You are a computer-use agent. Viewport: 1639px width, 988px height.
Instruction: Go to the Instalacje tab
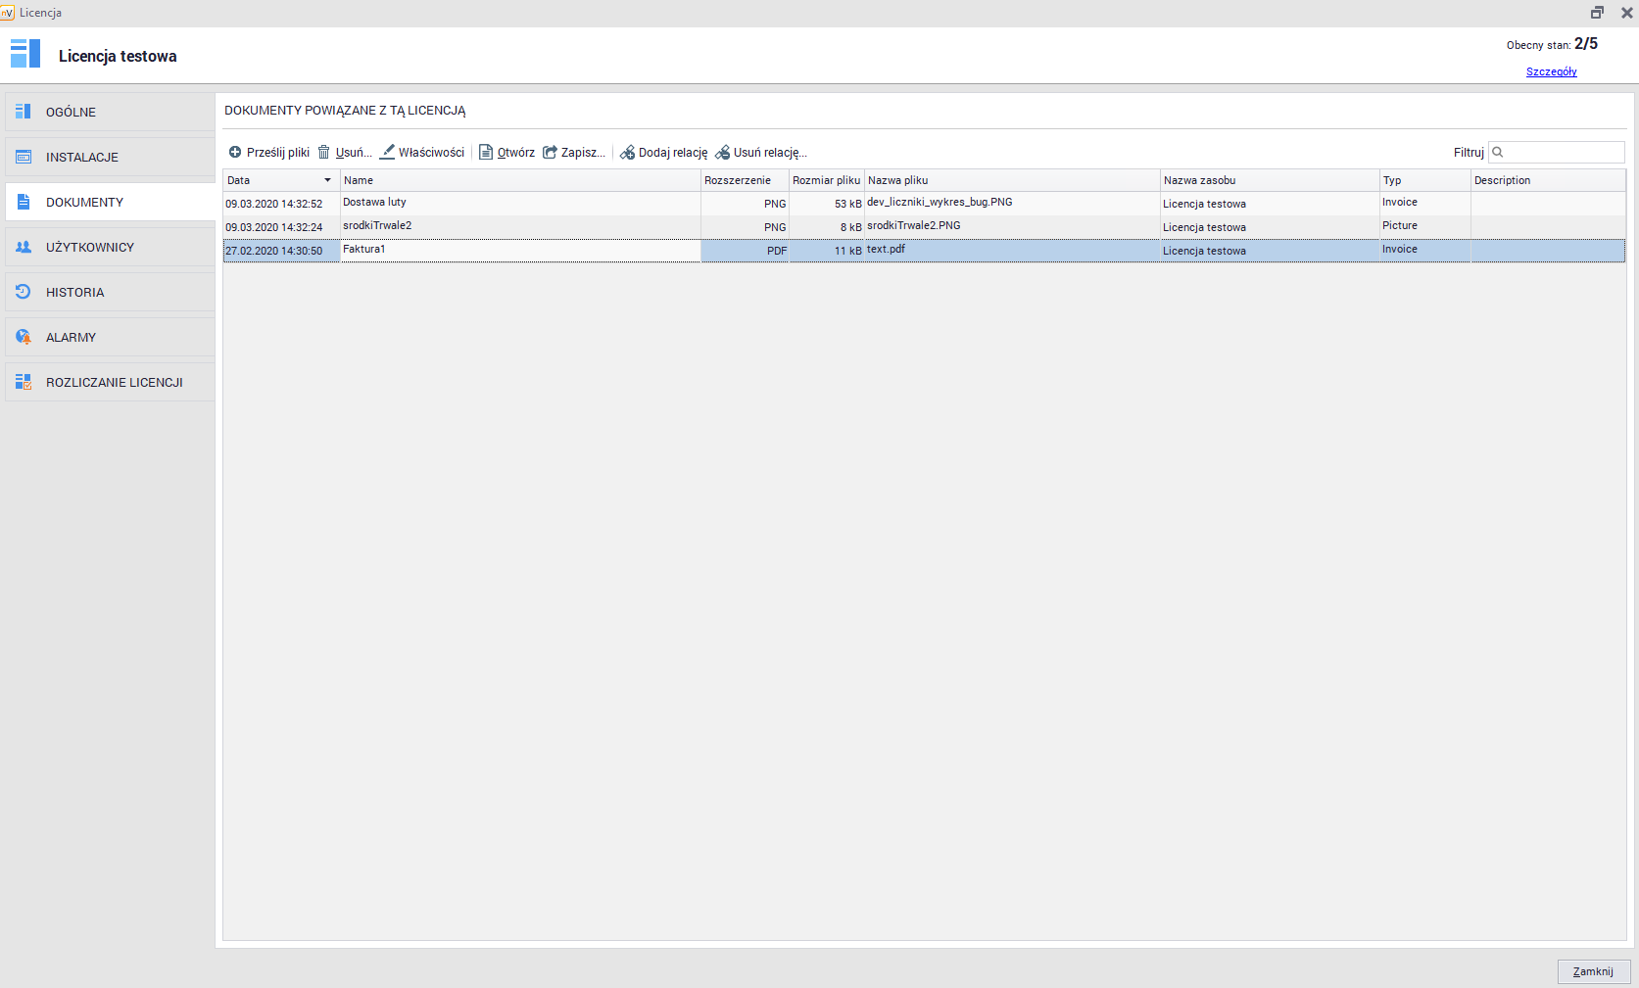click(x=81, y=158)
